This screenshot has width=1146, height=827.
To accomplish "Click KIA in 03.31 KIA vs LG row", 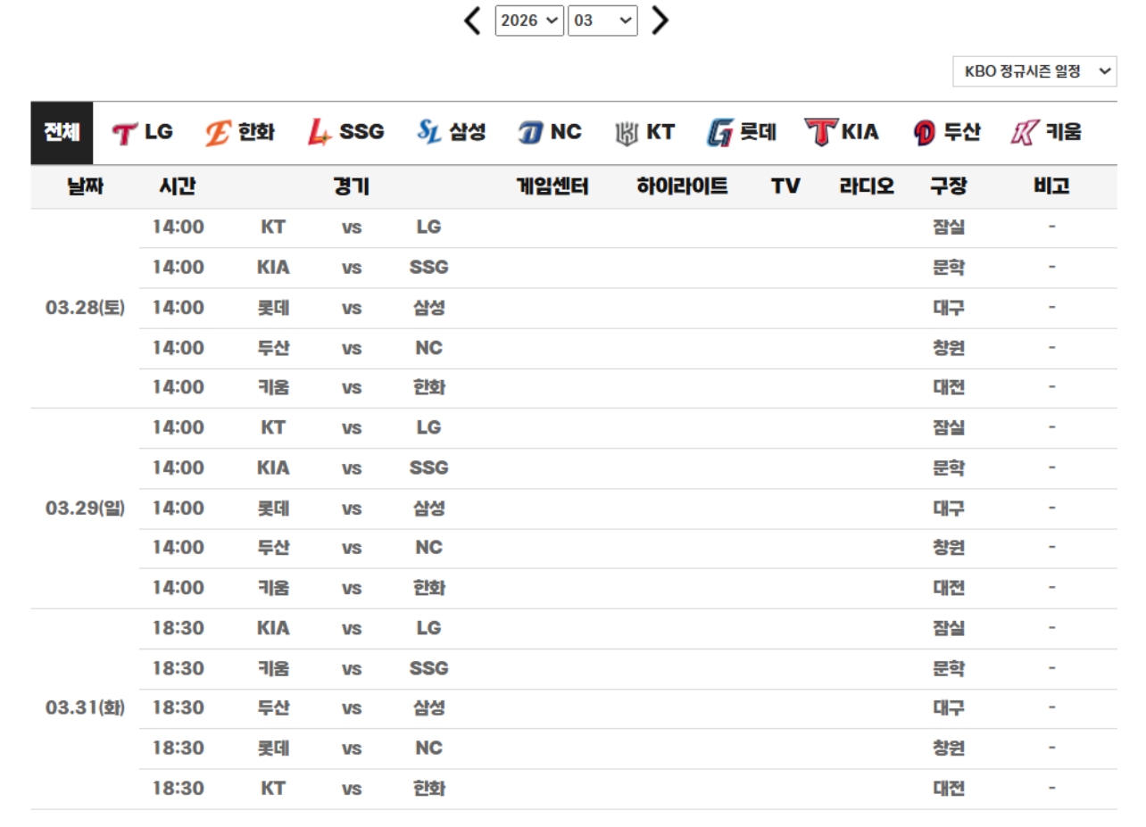I will pyautogui.click(x=273, y=628).
